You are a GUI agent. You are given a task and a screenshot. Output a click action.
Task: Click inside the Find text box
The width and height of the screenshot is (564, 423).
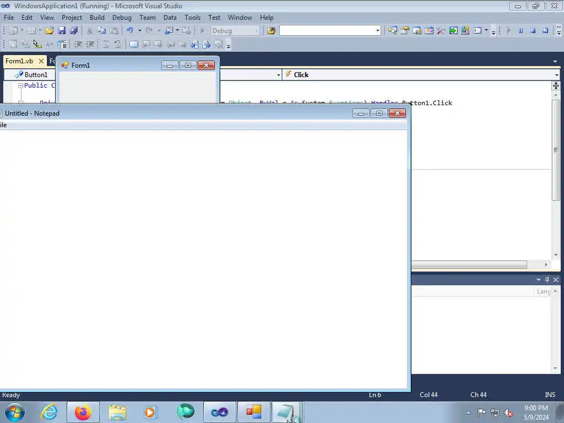click(x=327, y=31)
